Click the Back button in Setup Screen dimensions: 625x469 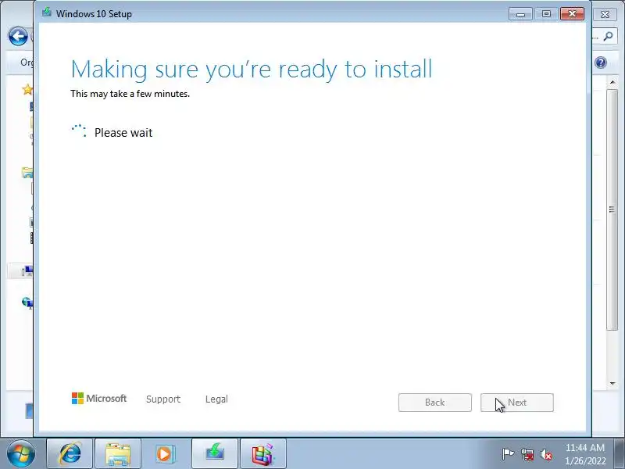coord(435,403)
